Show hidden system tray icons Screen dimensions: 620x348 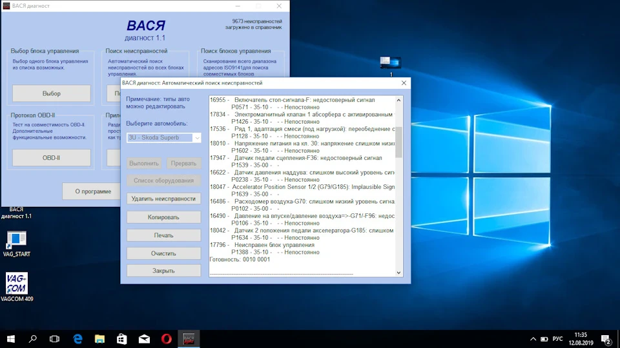(533, 339)
